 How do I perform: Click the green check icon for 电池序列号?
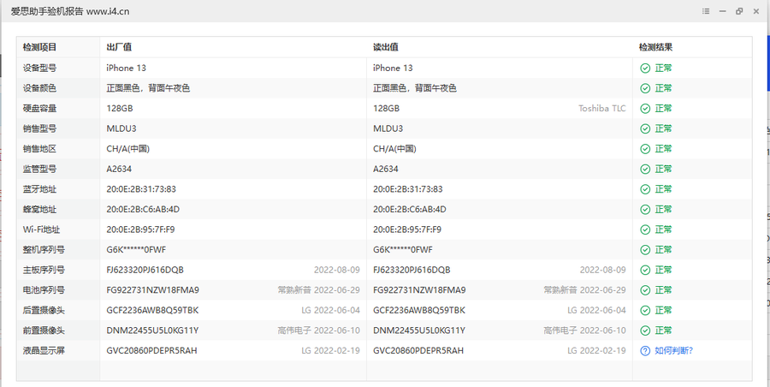tap(645, 289)
